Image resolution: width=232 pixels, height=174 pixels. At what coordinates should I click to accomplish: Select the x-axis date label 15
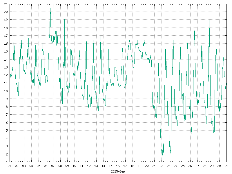tap(110, 166)
